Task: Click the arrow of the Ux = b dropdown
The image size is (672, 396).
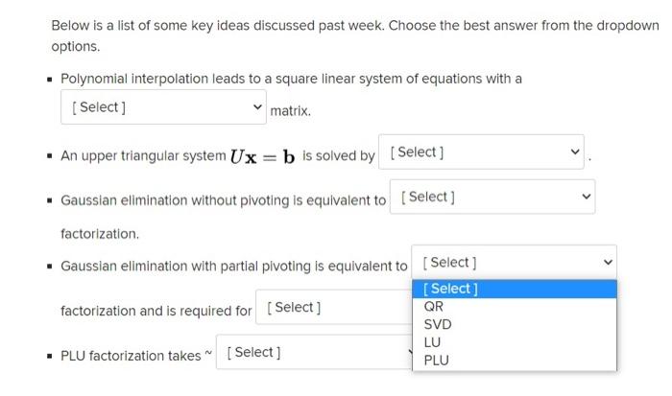Action: tap(575, 152)
